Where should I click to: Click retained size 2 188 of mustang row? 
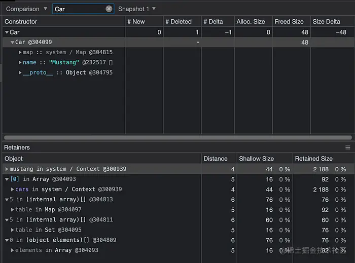click(321, 169)
